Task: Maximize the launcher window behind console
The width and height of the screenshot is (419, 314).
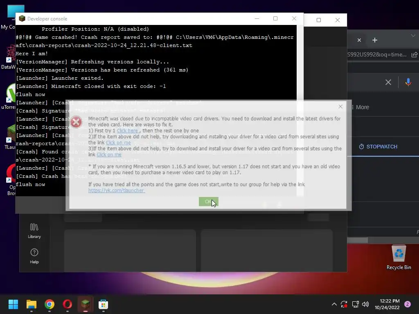Action: click(x=318, y=20)
